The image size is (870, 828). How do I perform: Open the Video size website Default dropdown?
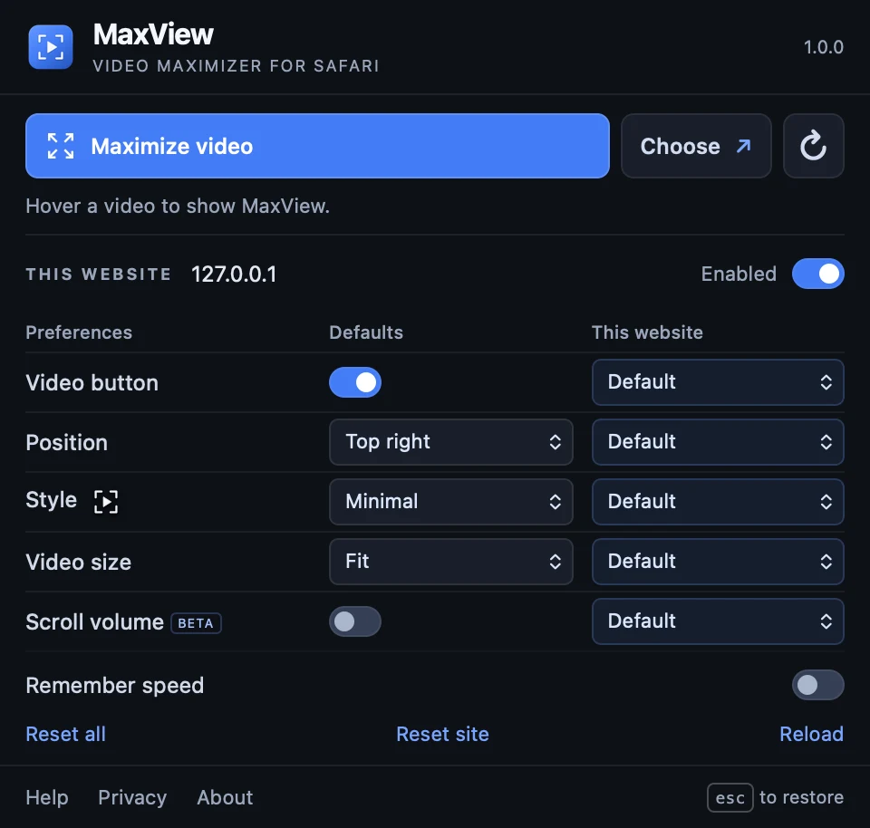[718, 562]
